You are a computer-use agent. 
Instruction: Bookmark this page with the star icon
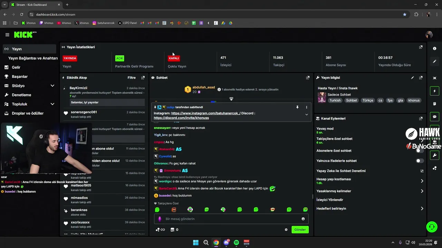(405, 14)
